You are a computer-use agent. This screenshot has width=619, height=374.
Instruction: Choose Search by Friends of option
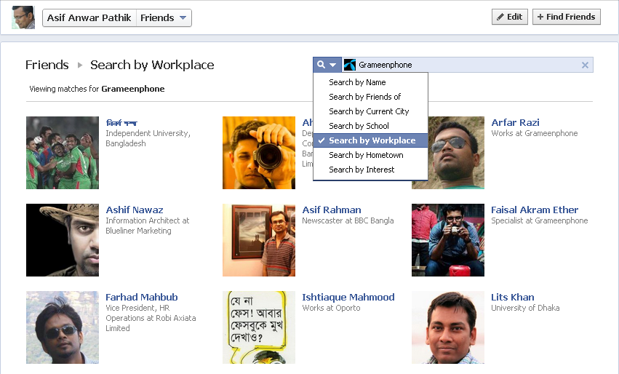tap(370, 97)
